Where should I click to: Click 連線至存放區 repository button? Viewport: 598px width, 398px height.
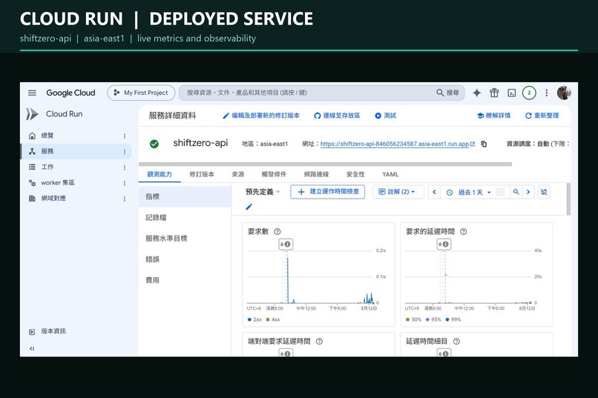pyautogui.click(x=337, y=116)
